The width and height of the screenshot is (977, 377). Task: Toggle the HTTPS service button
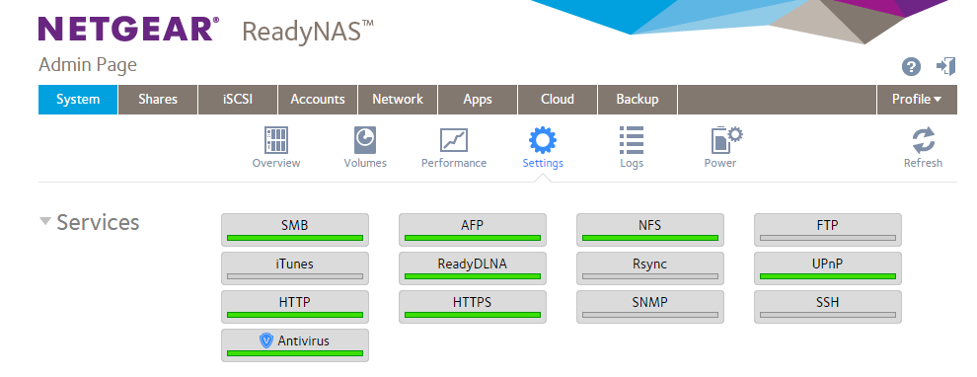[473, 307]
